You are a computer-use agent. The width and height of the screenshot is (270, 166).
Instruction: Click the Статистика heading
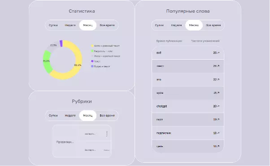[82, 11]
